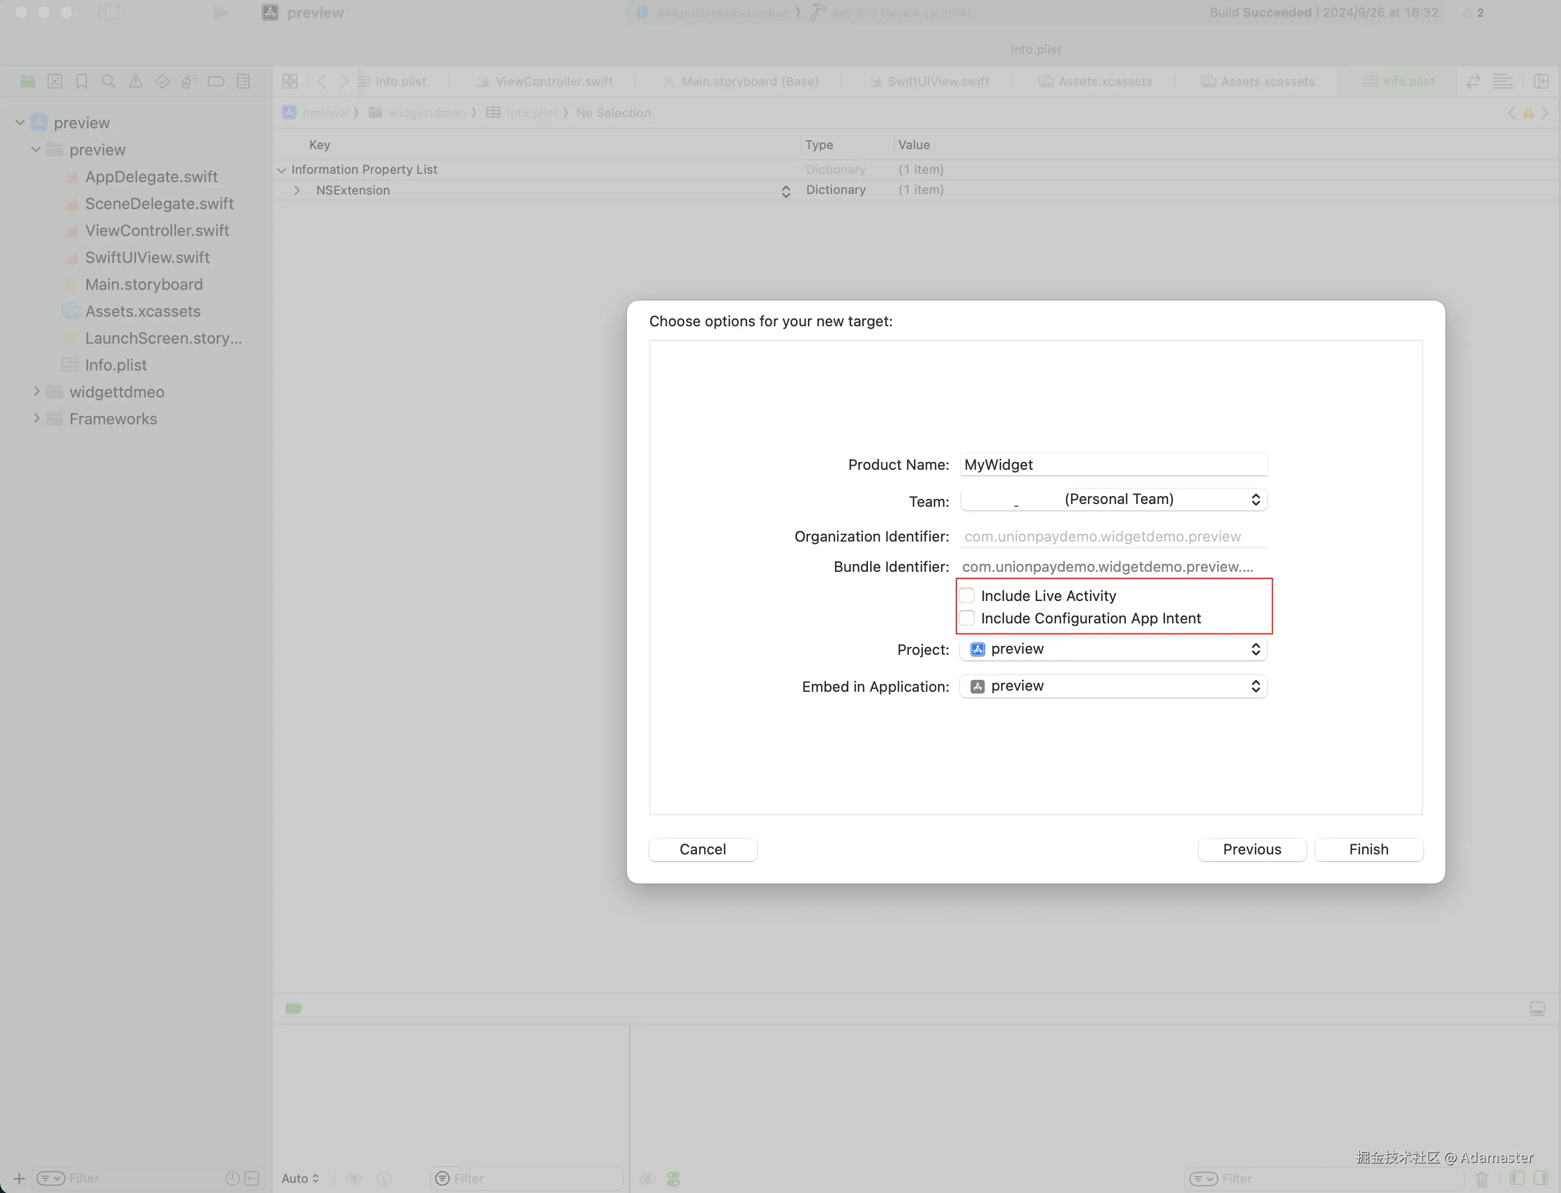Image resolution: width=1561 pixels, height=1193 pixels.
Task: Open the related items grid icon
Action: coord(290,82)
